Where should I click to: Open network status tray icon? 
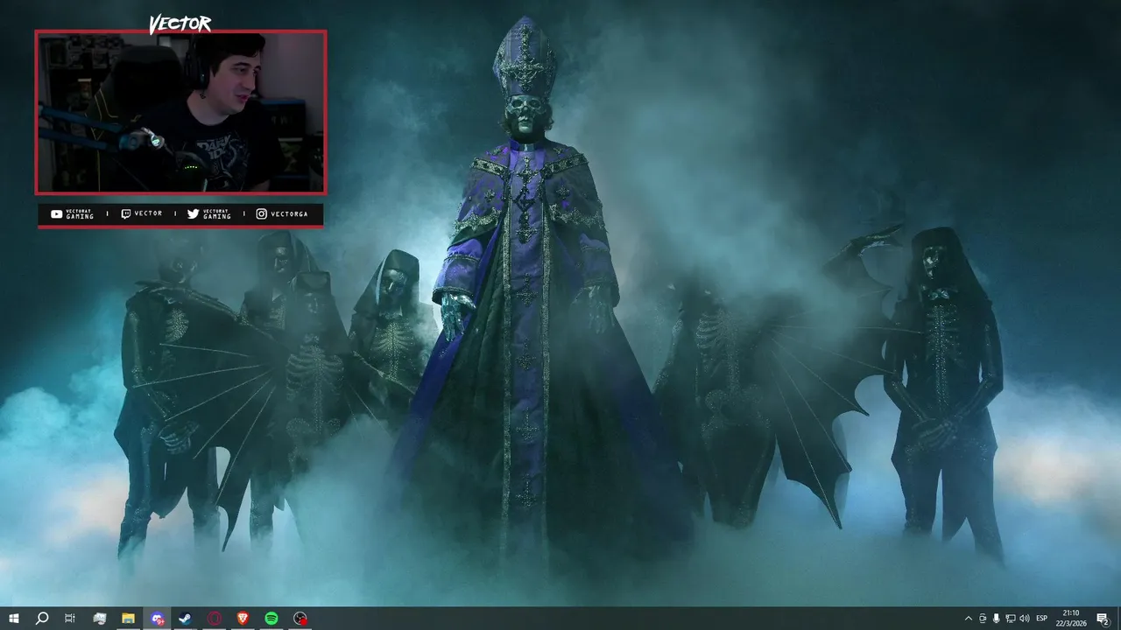click(1011, 619)
